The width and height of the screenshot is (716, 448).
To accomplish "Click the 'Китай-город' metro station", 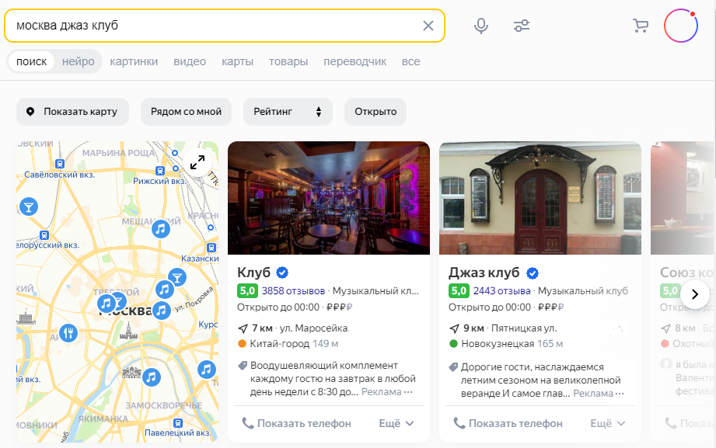I will [x=281, y=343].
